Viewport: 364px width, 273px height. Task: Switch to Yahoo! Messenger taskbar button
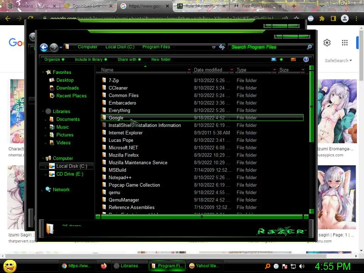click(x=204, y=266)
